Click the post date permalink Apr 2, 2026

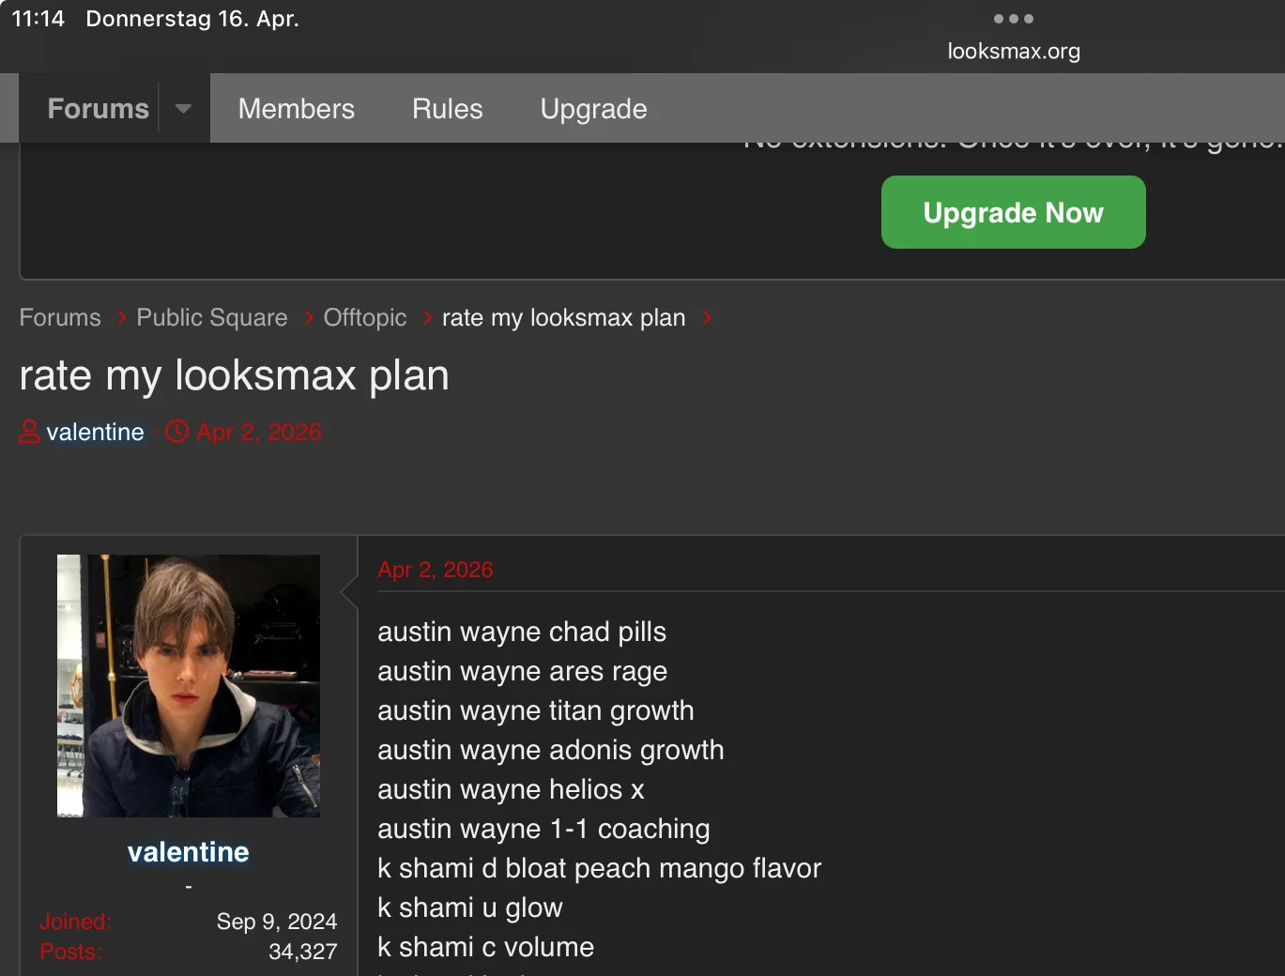tap(435, 570)
